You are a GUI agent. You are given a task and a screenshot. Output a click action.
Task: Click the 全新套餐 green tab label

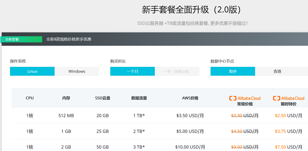(21, 39)
